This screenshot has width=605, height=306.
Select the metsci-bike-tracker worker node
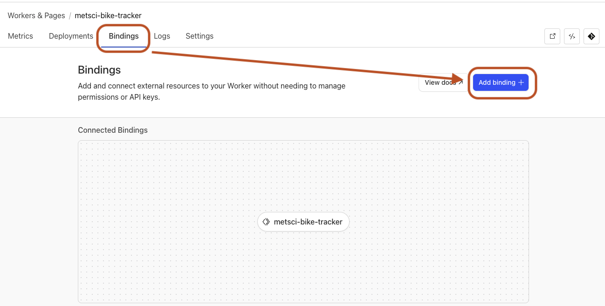coord(303,222)
